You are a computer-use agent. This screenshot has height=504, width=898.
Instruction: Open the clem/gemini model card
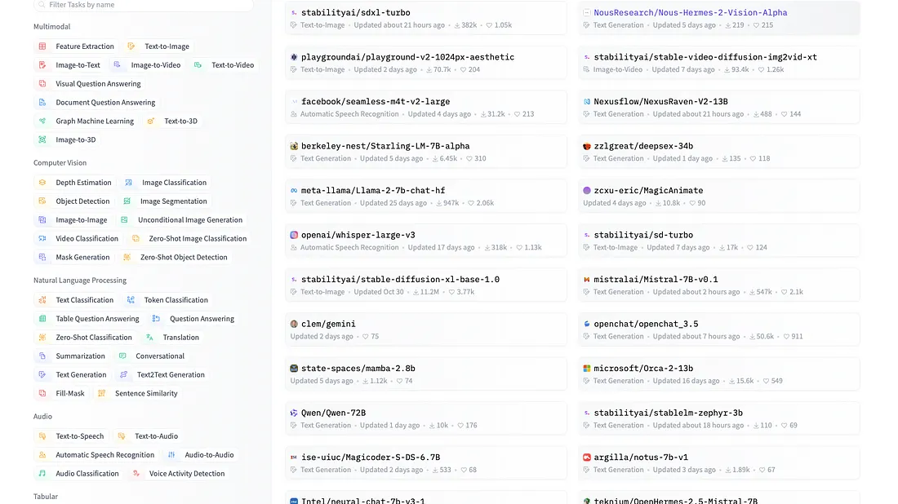(426, 329)
